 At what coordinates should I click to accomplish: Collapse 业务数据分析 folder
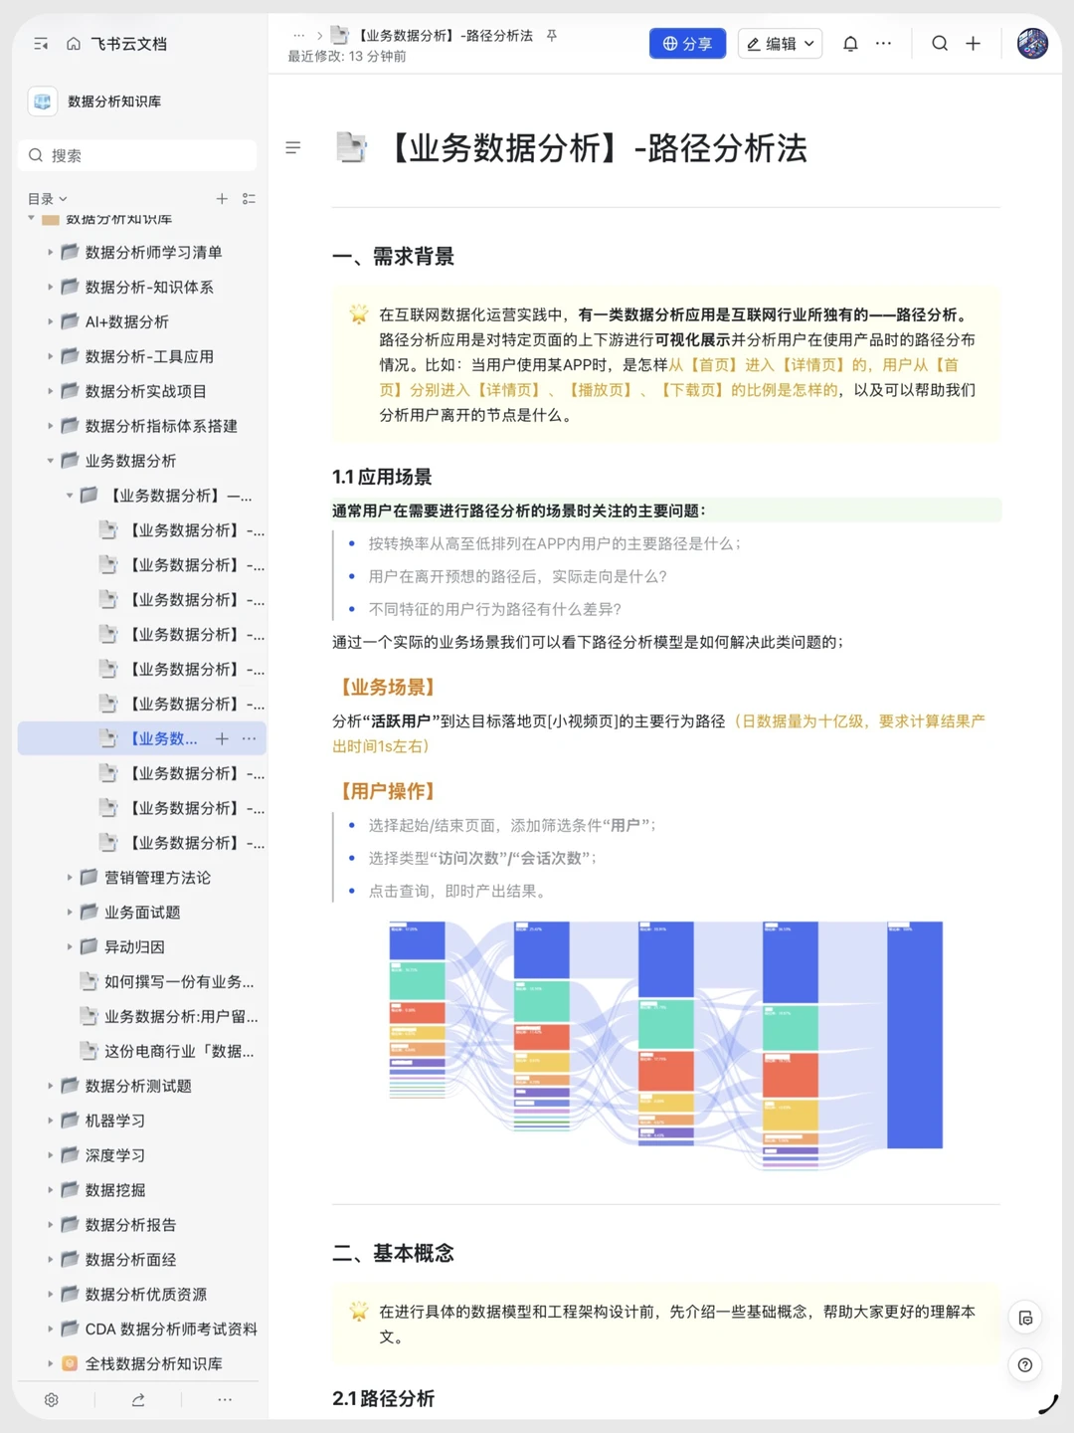click(x=51, y=461)
